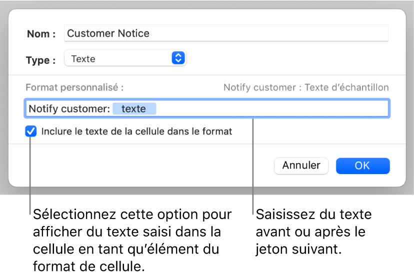The image size is (414, 275).
Task: Click the annotation starting with Saisissez du texte
Action: click(313, 232)
